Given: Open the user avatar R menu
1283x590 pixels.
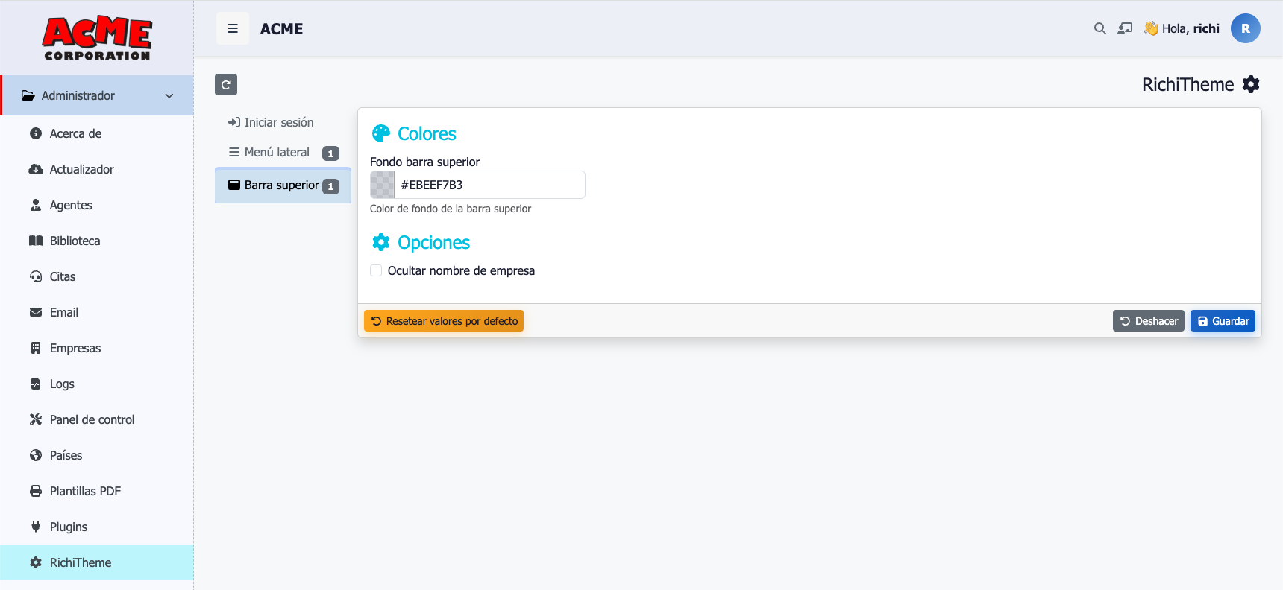Looking at the screenshot, I should 1245,28.
